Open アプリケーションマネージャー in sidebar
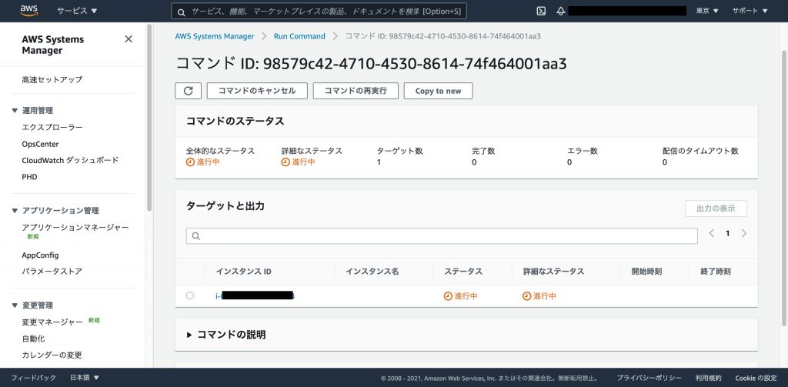The width and height of the screenshot is (788, 387). (75, 228)
